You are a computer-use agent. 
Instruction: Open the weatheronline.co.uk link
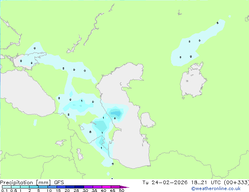(x=216, y=188)
